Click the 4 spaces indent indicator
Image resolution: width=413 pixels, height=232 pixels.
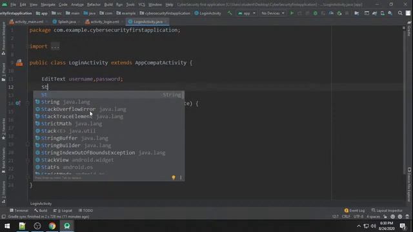click(x=373, y=217)
